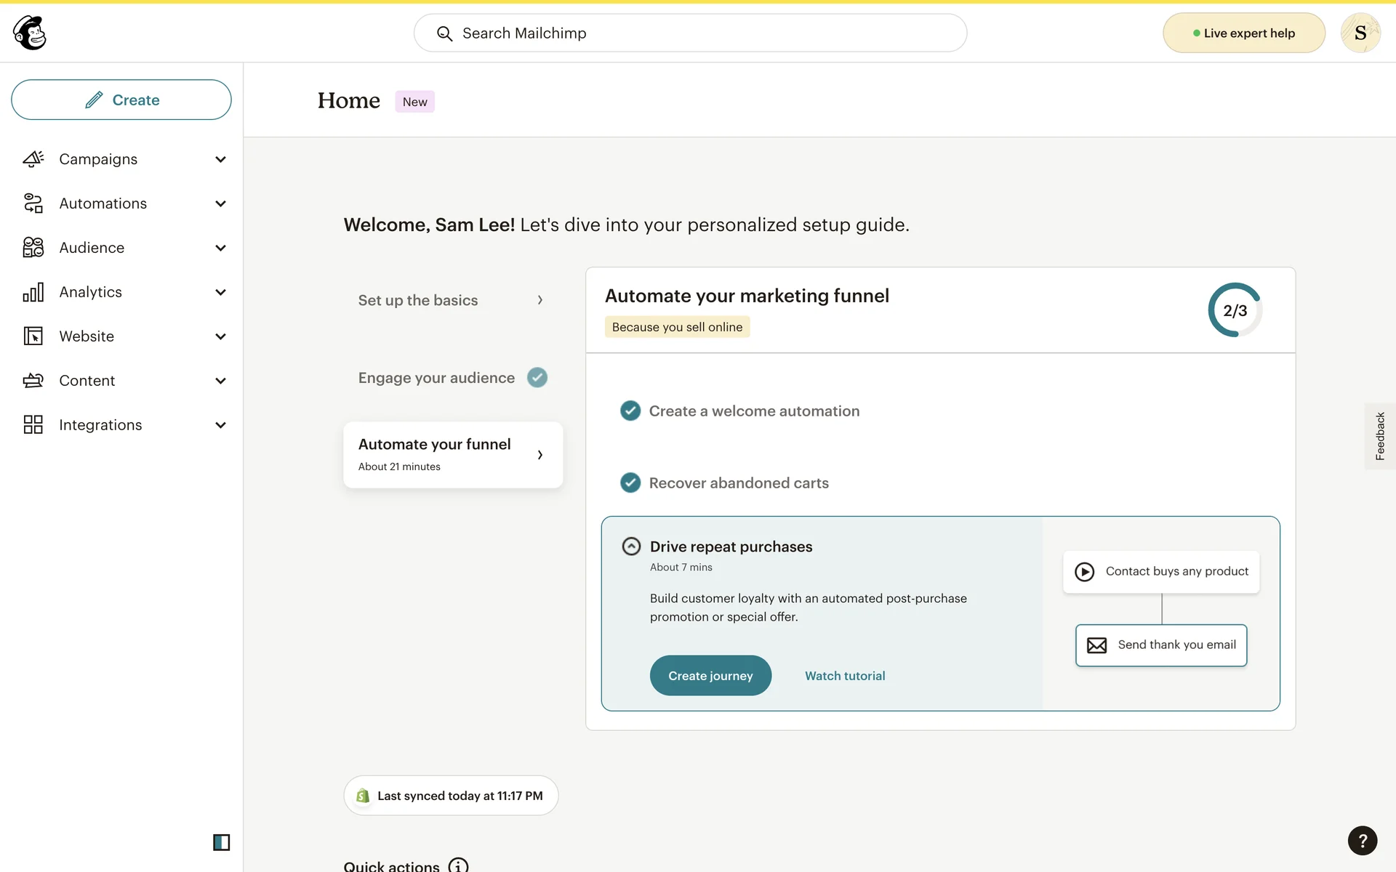Open the Watch tutorial link
Image resolution: width=1396 pixels, height=872 pixels.
pyautogui.click(x=845, y=676)
